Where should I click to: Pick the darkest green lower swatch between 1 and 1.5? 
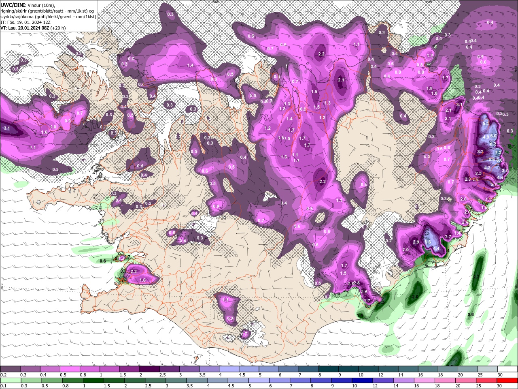coord(93,380)
